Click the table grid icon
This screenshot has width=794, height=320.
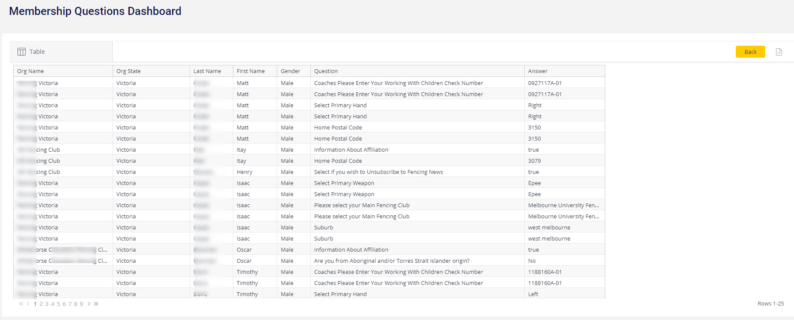click(21, 52)
